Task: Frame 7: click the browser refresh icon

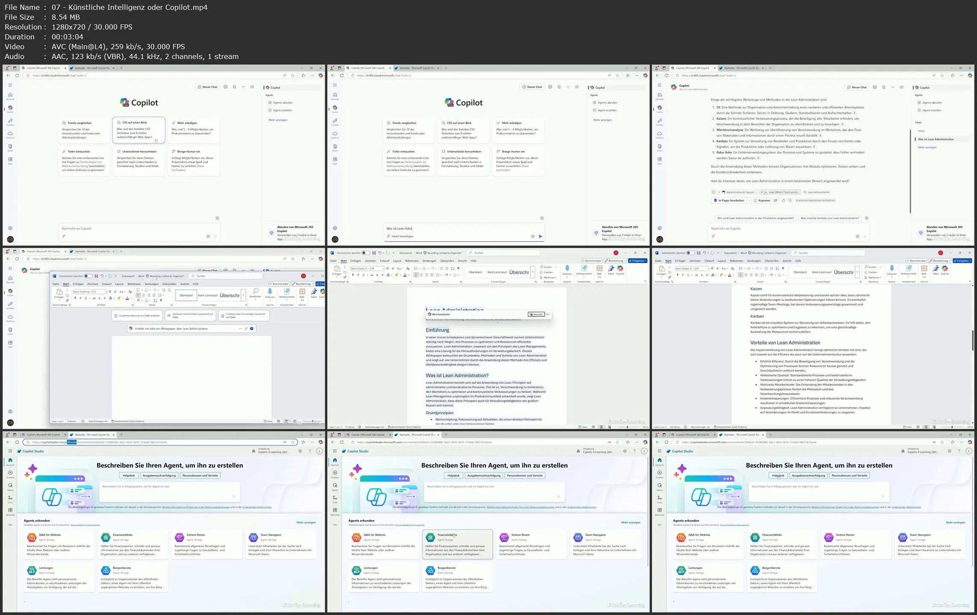Action: (x=17, y=442)
